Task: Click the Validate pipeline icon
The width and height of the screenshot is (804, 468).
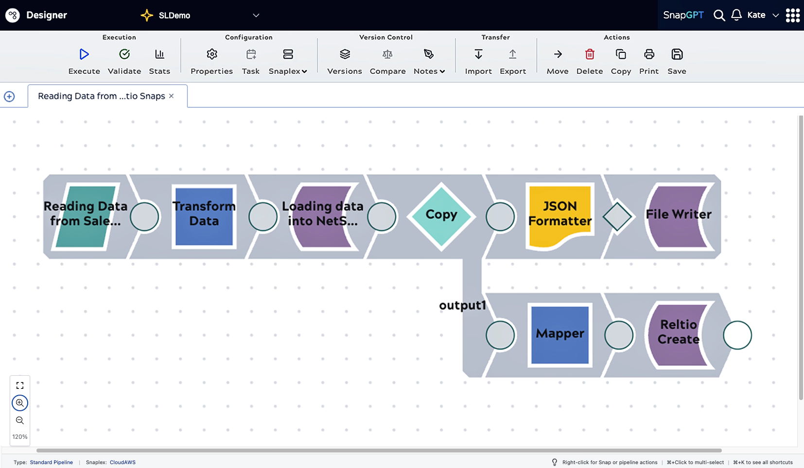Action: click(124, 54)
